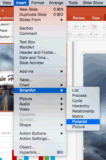This screenshot has width=106, height=160.
Task: Select Process SmartArt type
Action: point(83,96)
